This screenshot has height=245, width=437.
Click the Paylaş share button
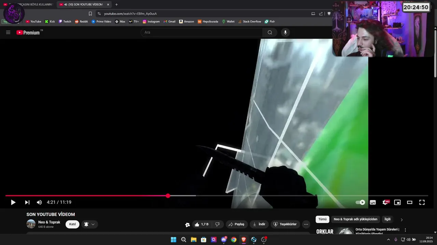[236, 224]
